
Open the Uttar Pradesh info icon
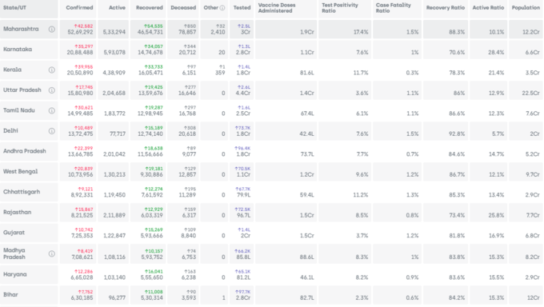pyautogui.click(x=52, y=90)
